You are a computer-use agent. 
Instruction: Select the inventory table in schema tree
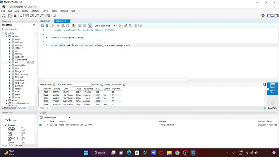[x=20, y=80]
